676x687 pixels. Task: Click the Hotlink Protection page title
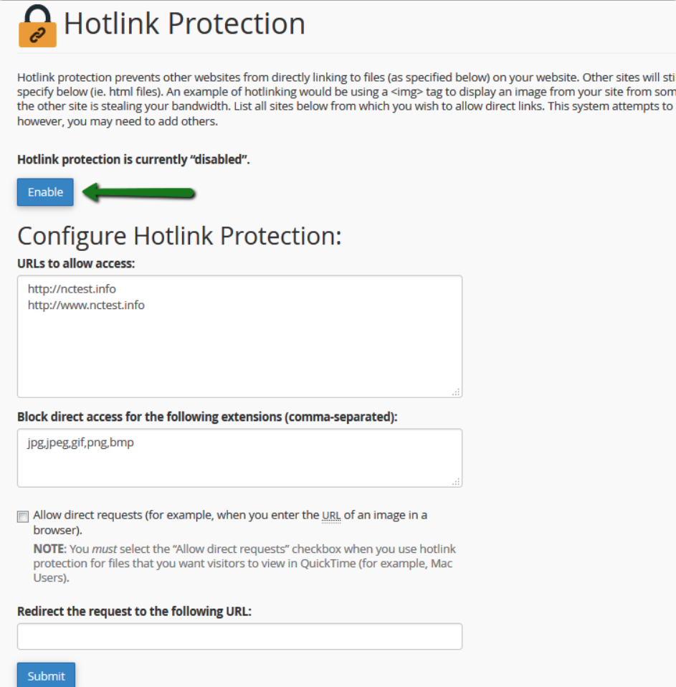[x=184, y=23]
